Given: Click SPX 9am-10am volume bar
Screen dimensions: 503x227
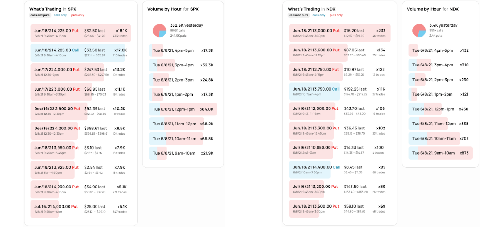Looking at the screenshot, I should click(183, 153).
